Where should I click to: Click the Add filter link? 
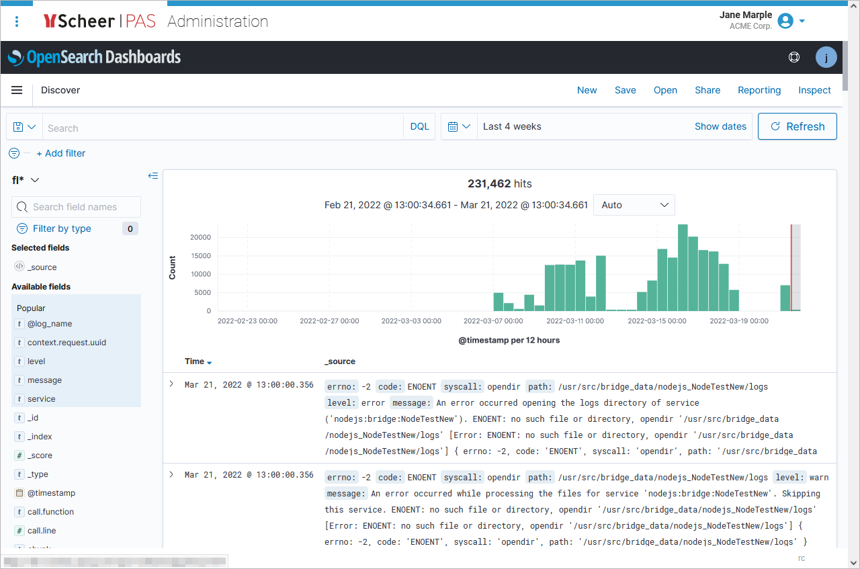tap(61, 153)
